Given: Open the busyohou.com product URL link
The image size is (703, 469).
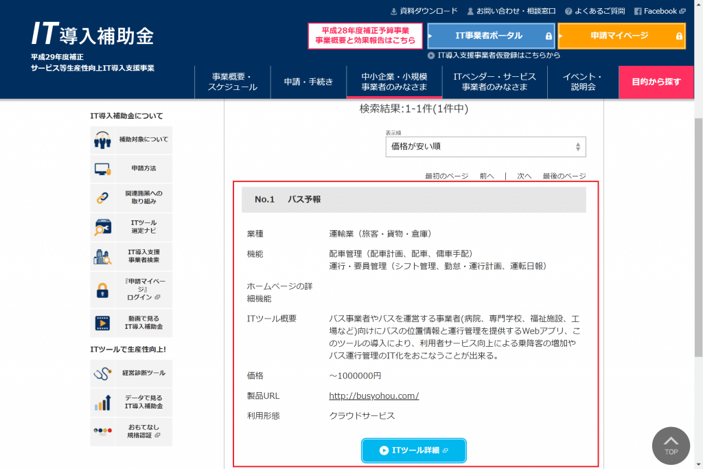Looking at the screenshot, I should pos(374,396).
